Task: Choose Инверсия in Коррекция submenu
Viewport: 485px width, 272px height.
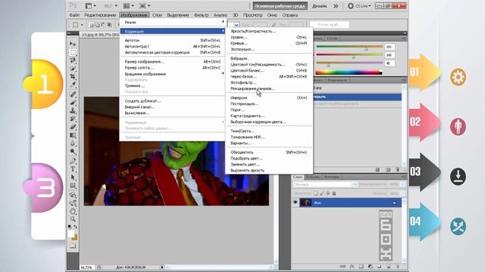Action: [269, 97]
